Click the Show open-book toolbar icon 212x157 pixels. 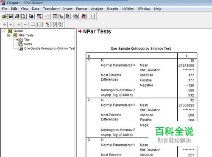point(33,25)
